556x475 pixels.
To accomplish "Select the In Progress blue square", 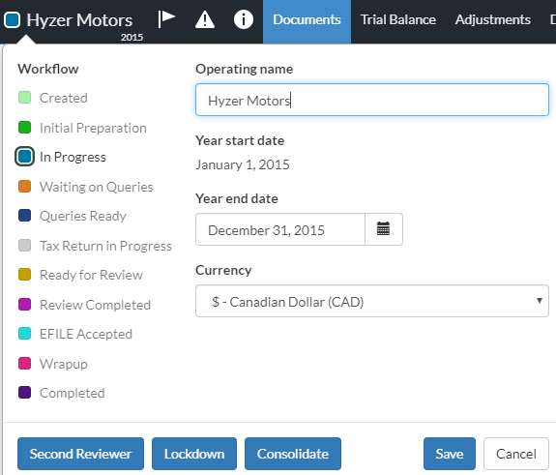I will pos(24,157).
